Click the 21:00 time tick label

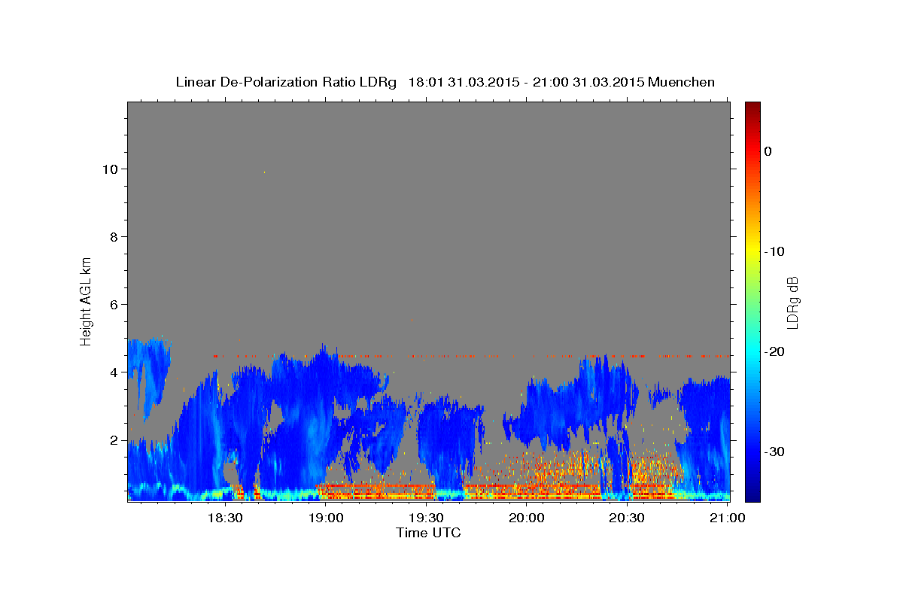[x=728, y=518]
